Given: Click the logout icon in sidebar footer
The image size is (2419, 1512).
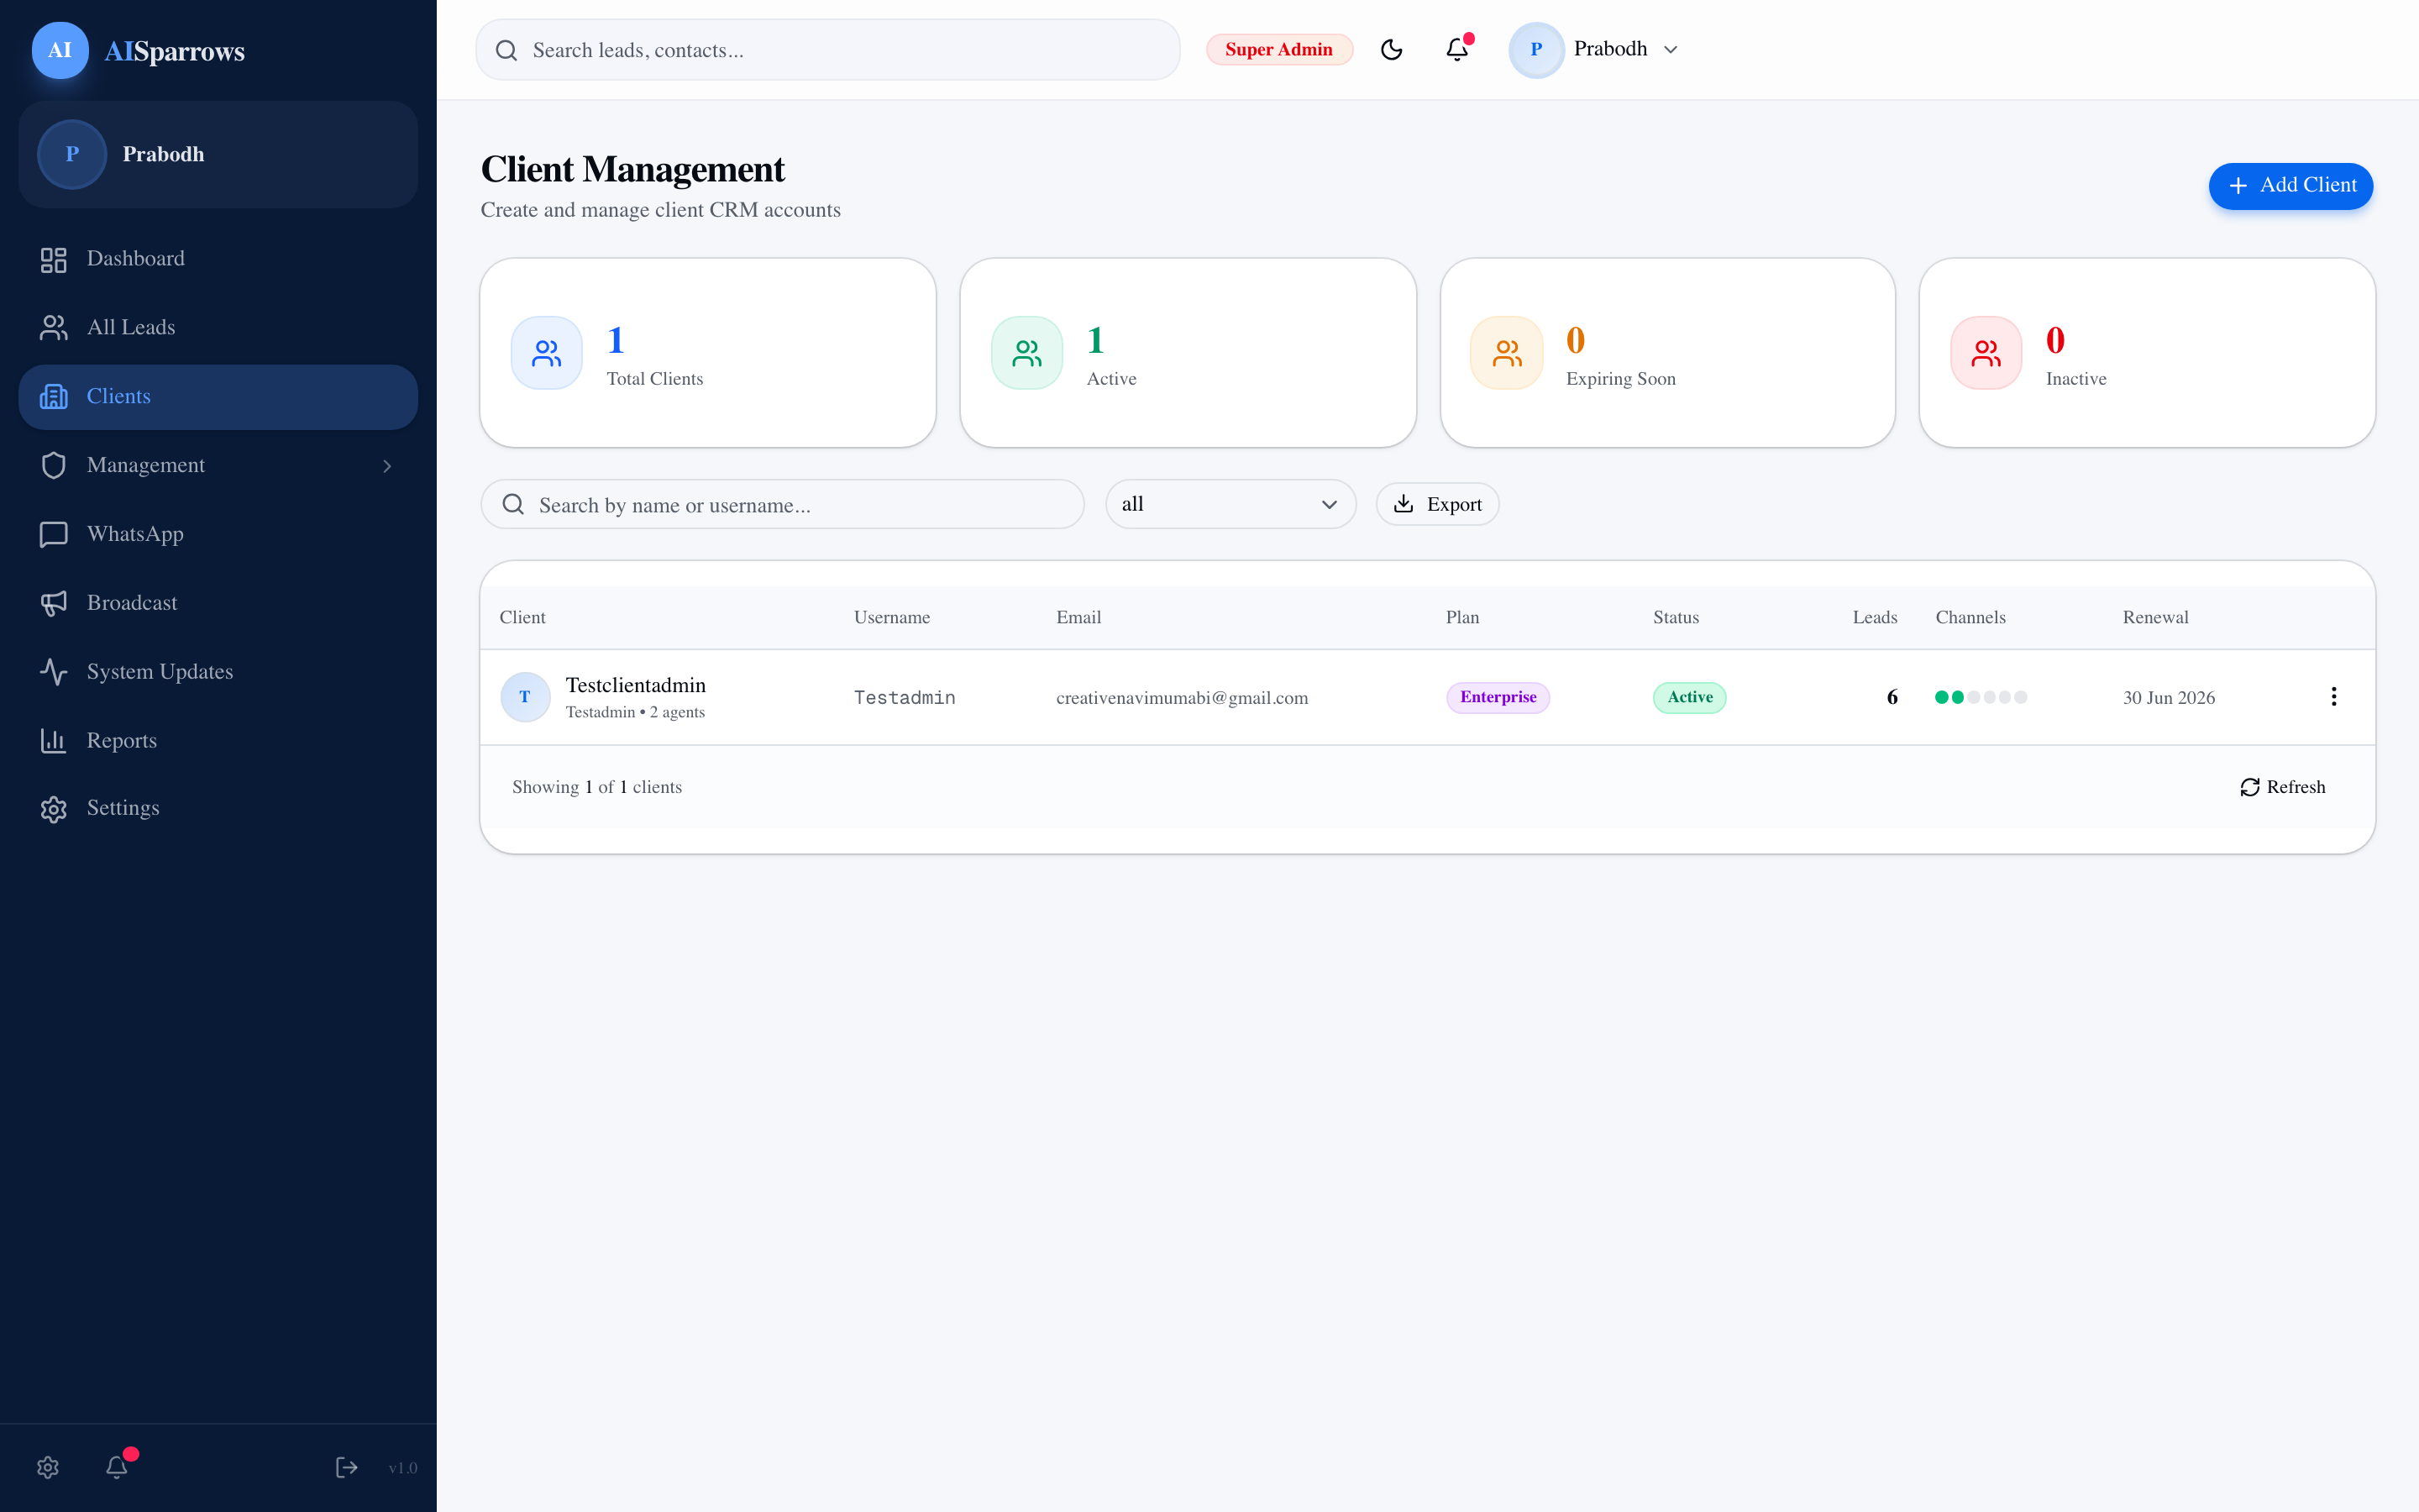Looking at the screenshot, I should point(346,1467).
